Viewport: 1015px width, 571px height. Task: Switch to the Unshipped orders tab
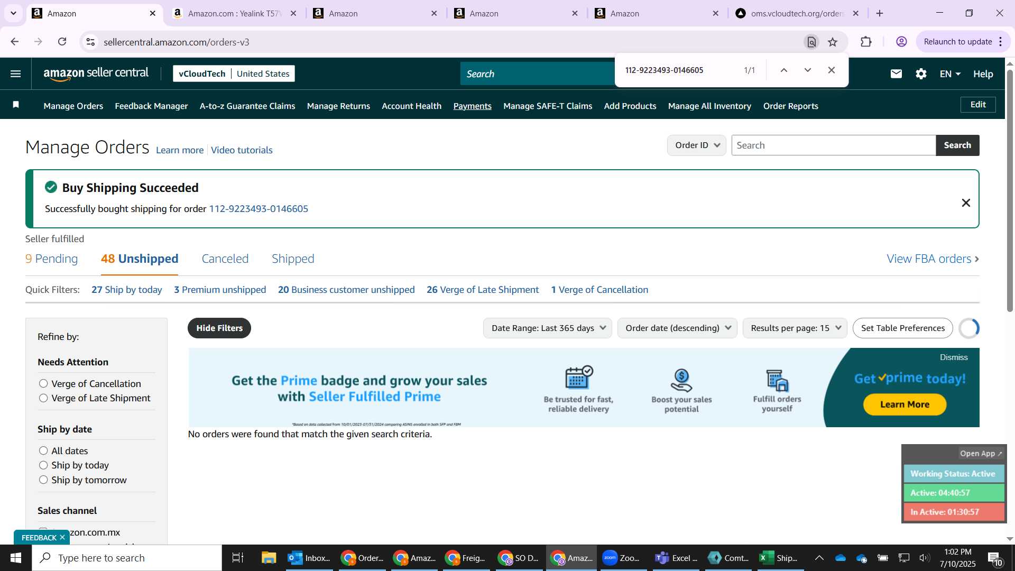click(140, 259)
